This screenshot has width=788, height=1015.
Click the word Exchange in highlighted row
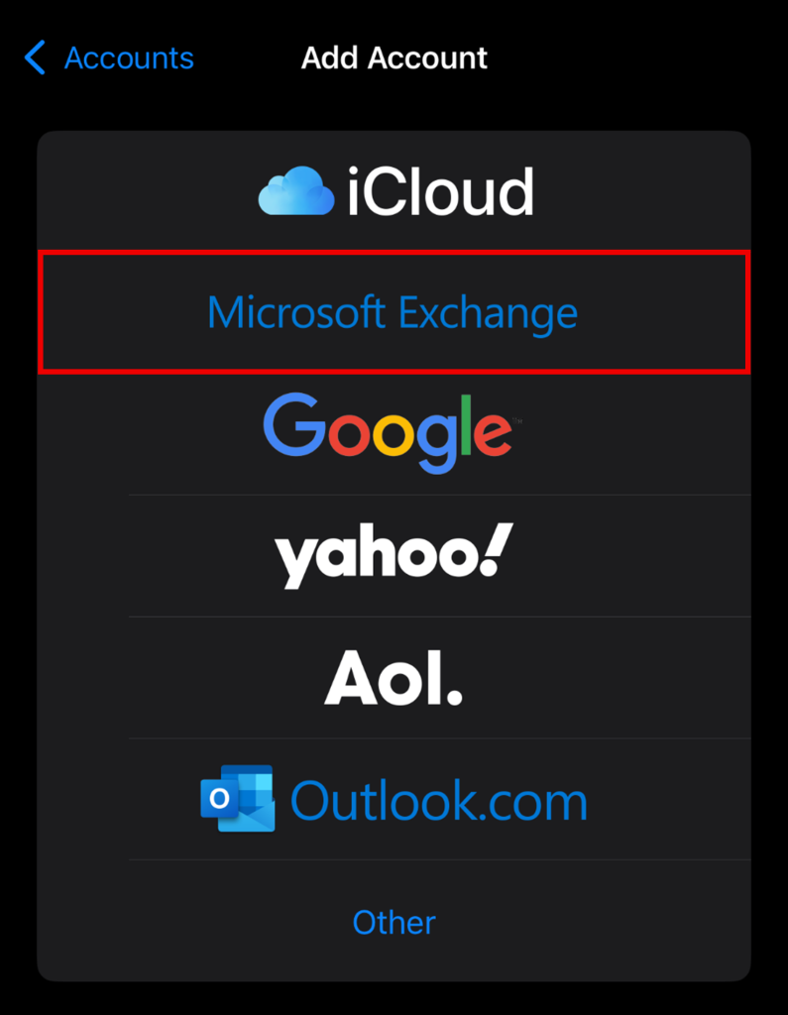point(488,314)
